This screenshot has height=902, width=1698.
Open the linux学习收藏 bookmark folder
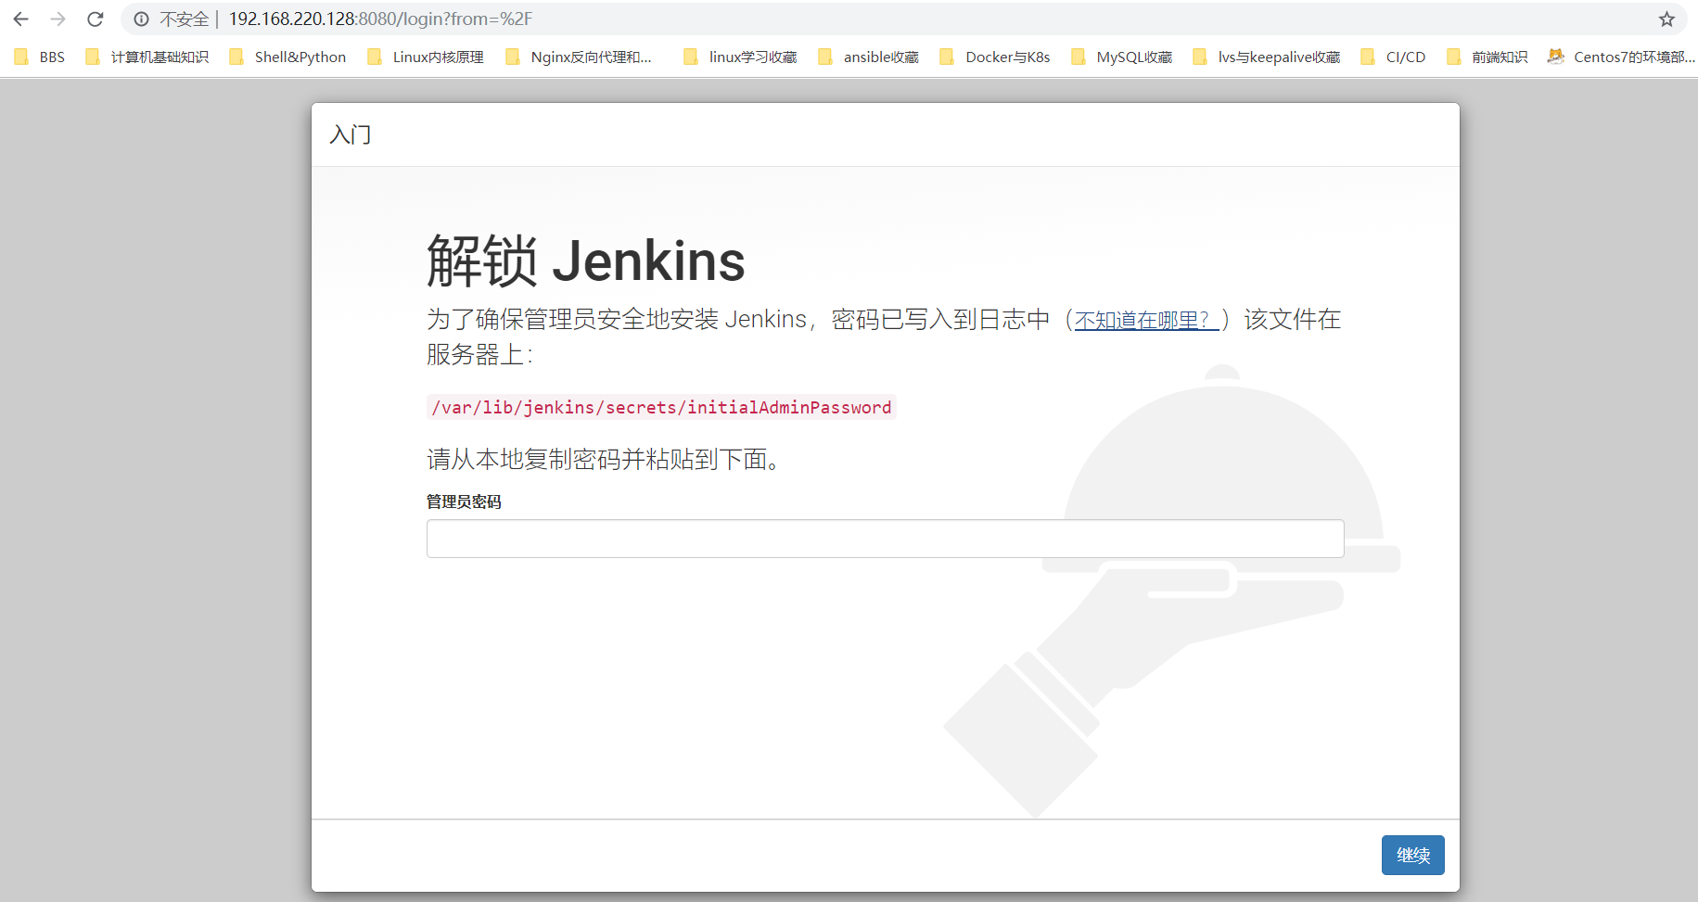coord(740,57)
